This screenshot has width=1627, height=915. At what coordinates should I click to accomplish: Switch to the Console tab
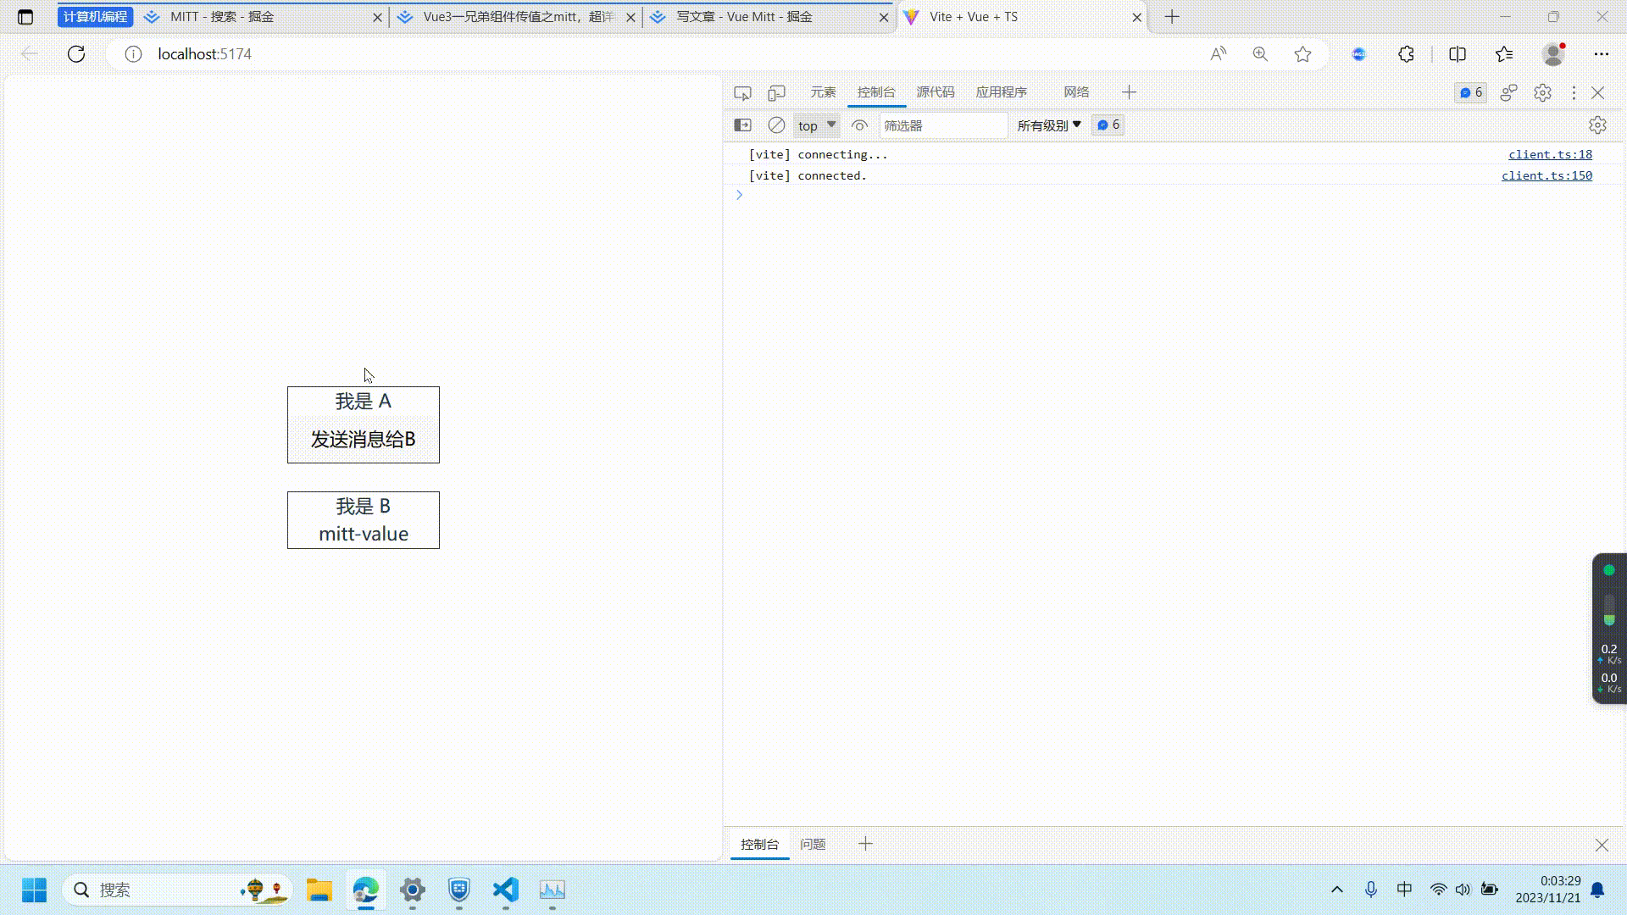[876, 92]
